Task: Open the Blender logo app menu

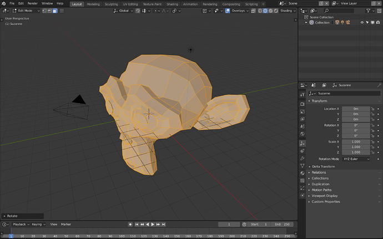Action: click(4, 3)
